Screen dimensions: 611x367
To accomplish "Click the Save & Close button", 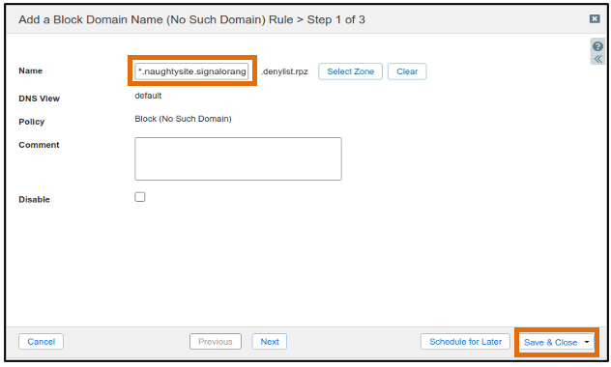I will click(x=550, y=343).
